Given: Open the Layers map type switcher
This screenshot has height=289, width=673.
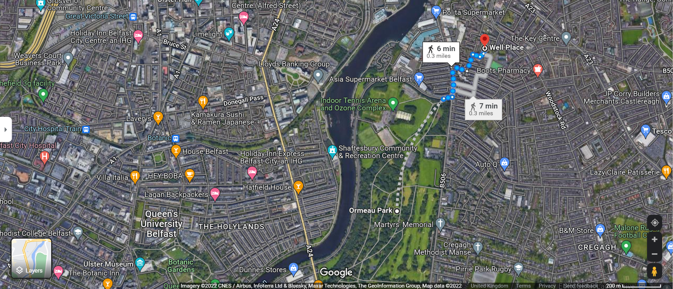Looking at the screenshot, I should pos(32,258).
